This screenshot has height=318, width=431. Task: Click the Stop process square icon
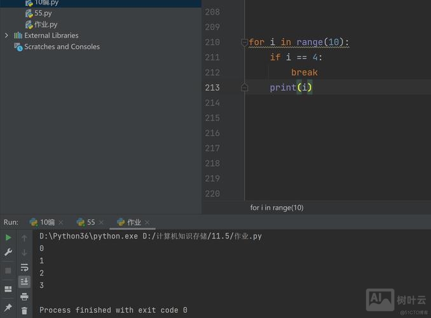click(x=8, y=270)
